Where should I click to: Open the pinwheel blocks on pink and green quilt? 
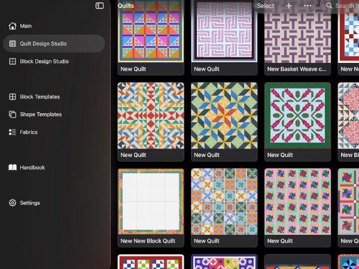(297, 201)
